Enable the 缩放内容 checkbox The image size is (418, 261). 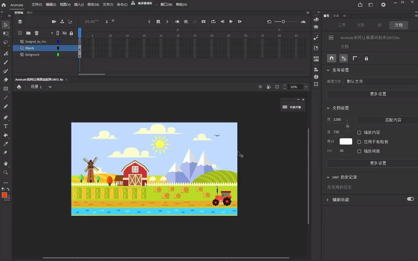(359, 133)
